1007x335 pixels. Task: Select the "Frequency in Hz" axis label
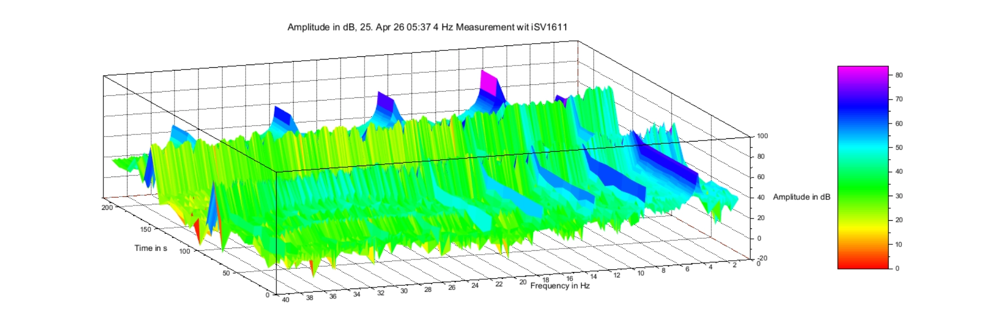click(x=560, y=286)
